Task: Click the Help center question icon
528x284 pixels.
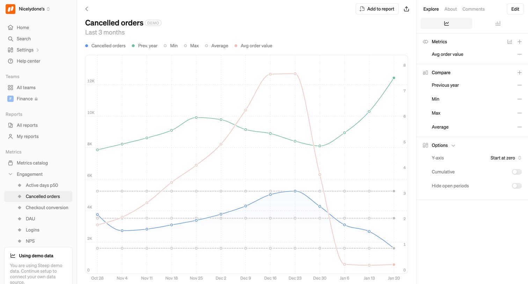Action: point(10,61)
